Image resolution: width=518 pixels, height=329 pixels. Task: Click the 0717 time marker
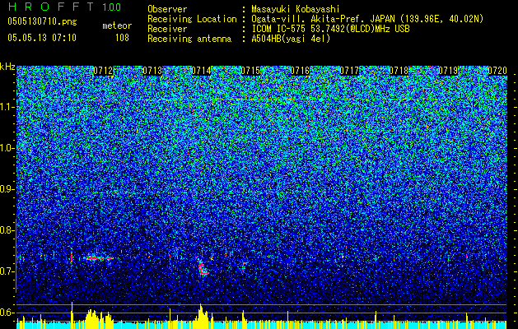click(349, 71)
